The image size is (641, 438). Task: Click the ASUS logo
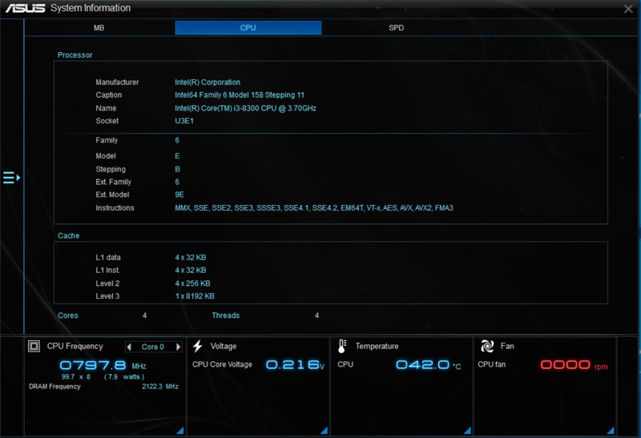(25, 8)
